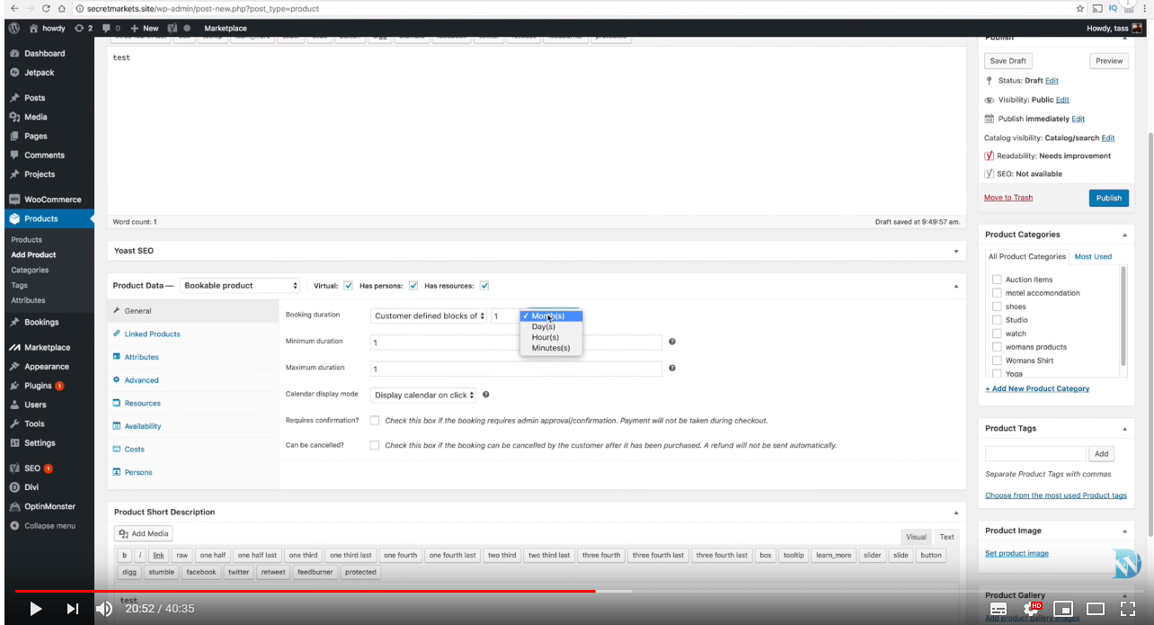Image resolution: width=1154 pixels, height=625 pixels.
Task: Click the Save Draft button
Action: pos(1008,61)
